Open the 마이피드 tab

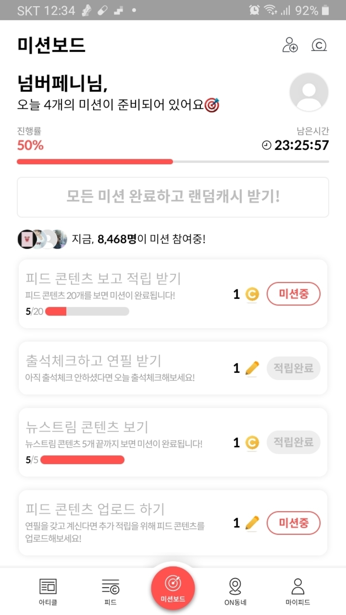[x=298, y=591]
